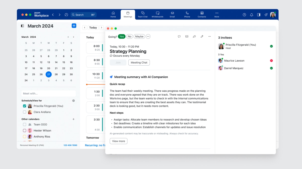302x169 pixels.
Task: Go to previous month in mini calendar
Action: coord(68,37)
